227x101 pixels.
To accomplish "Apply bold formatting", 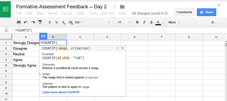I will point(137,22).
